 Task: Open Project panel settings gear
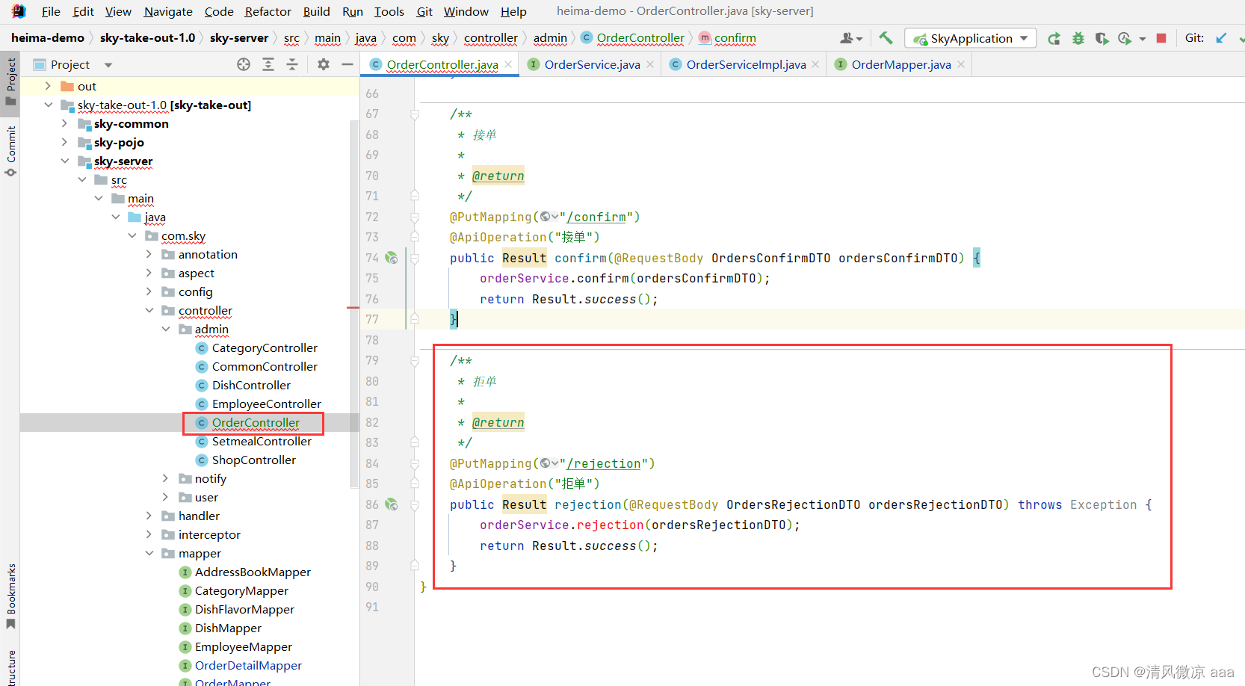323,65
